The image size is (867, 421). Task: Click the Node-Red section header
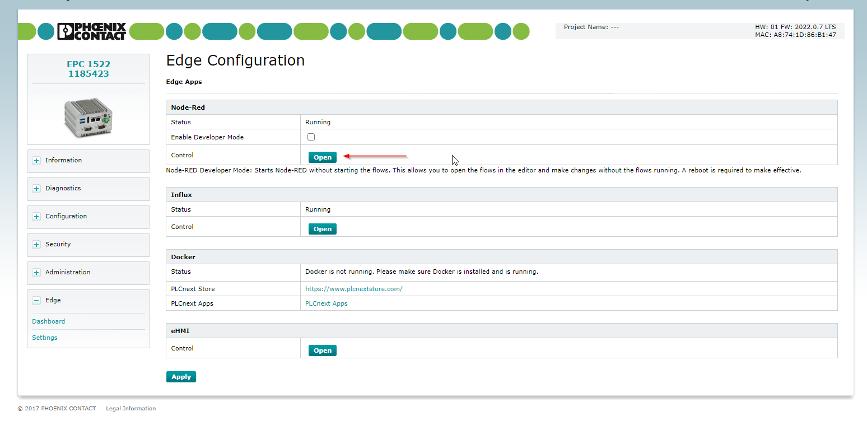coord(502,107)
